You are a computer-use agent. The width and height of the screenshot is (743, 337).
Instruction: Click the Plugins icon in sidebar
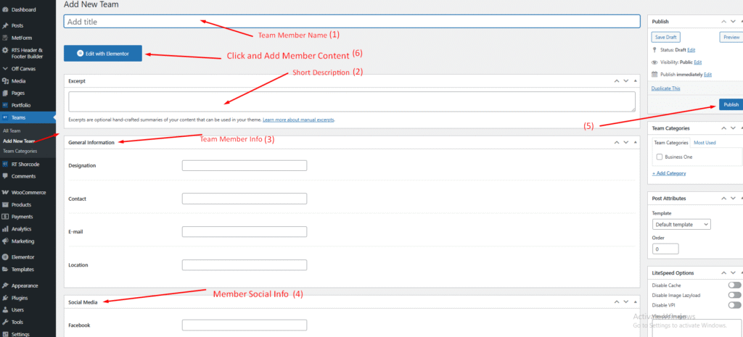click(x=6, y=297)
